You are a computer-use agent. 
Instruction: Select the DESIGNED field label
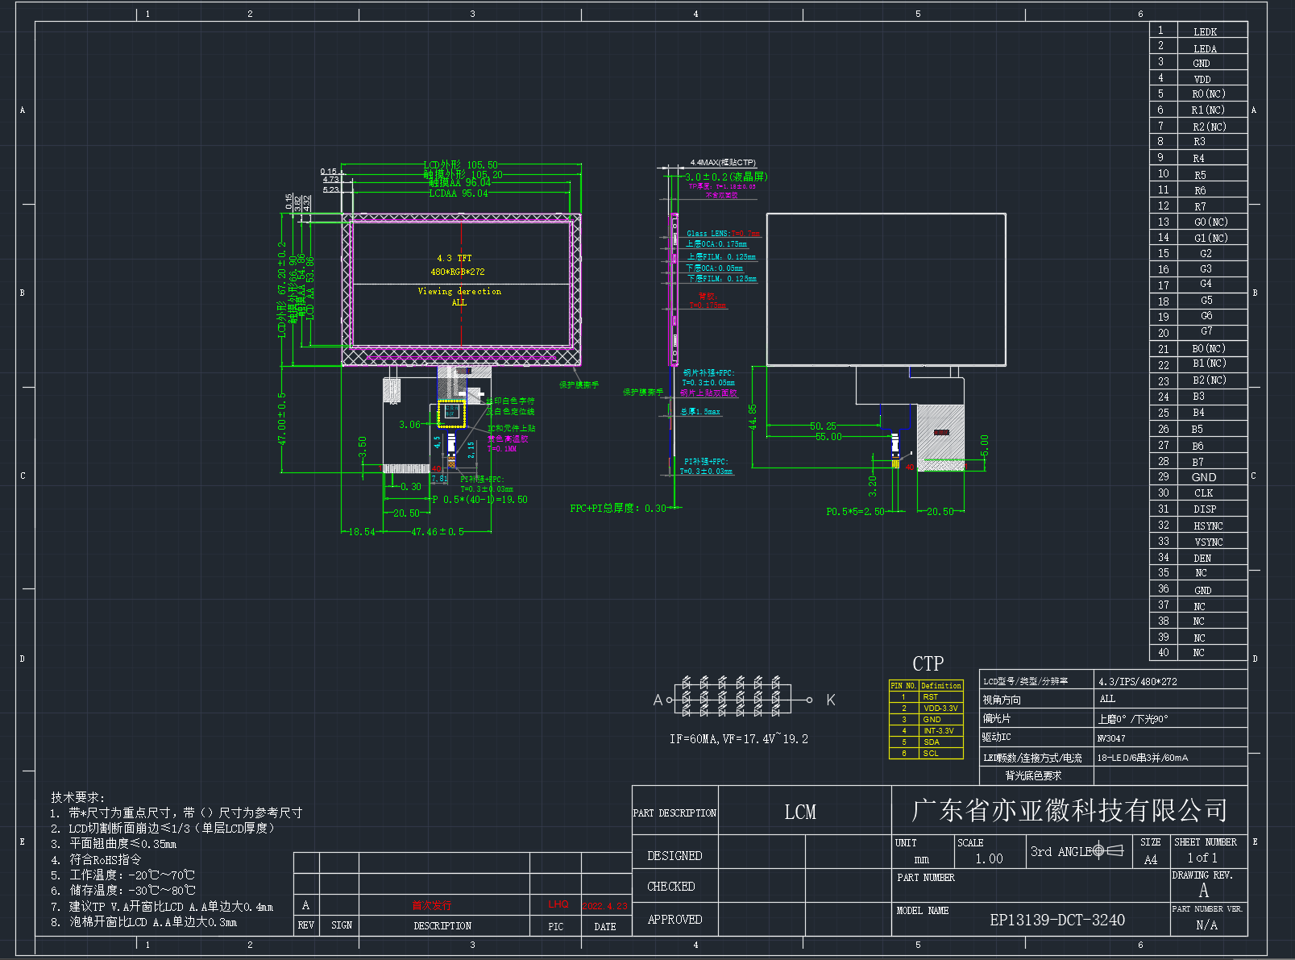pos(674,856)
